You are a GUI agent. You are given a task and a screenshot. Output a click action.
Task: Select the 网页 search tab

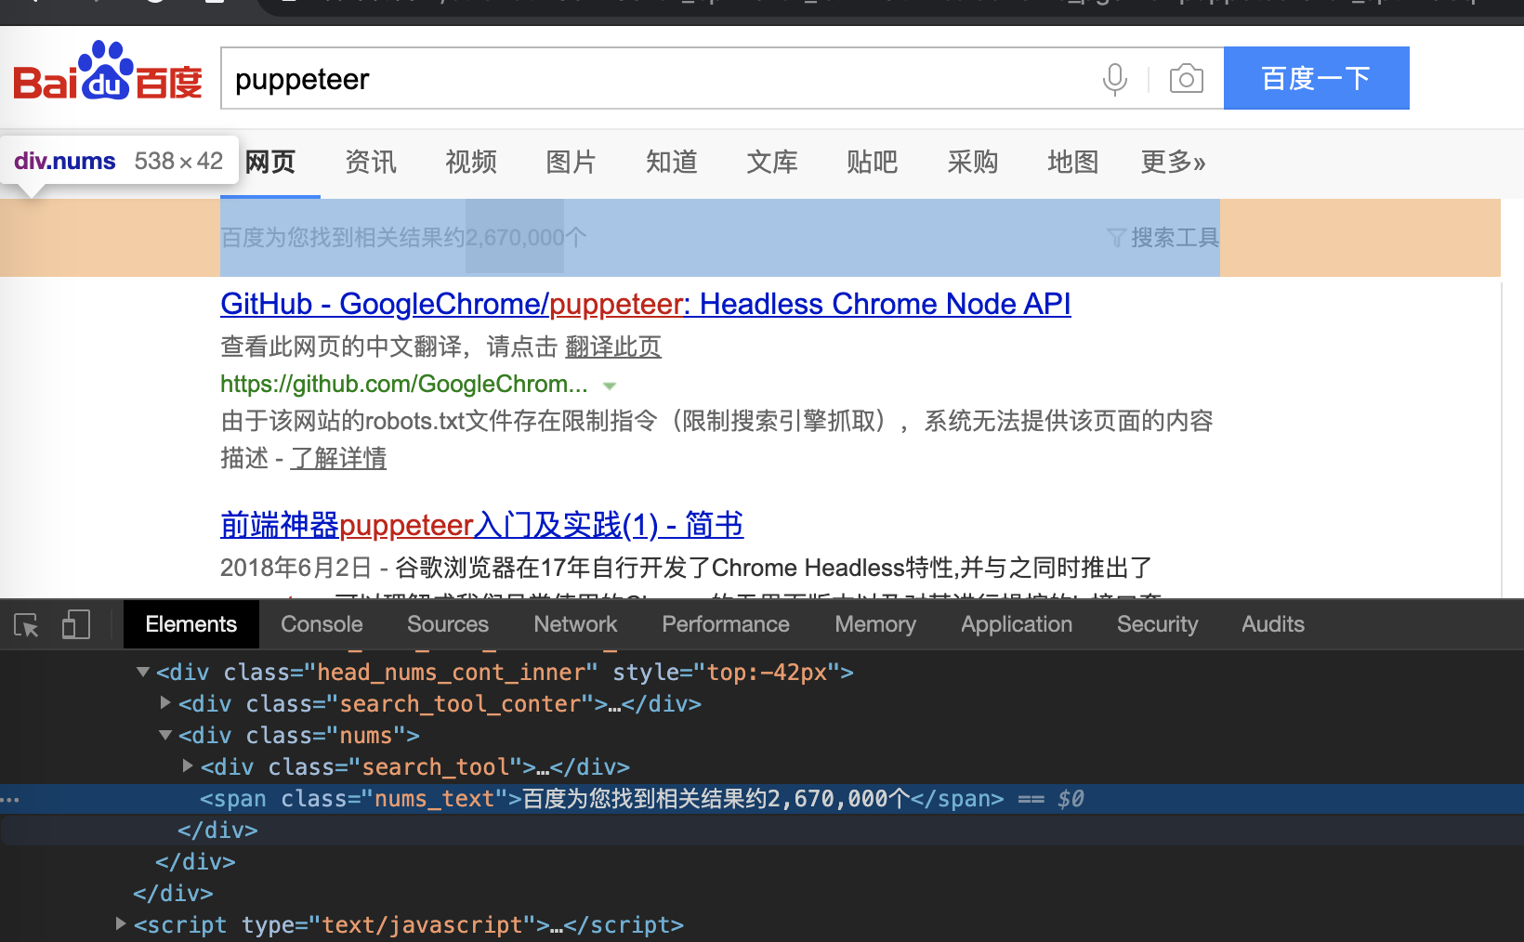270,163
